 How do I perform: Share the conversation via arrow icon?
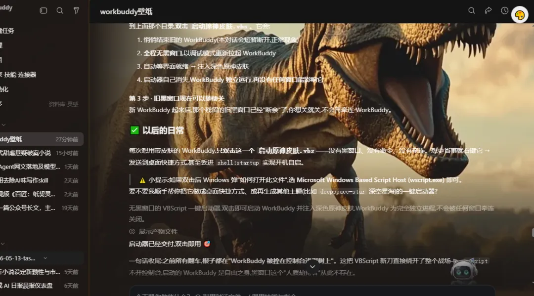(x=488, y=10)
